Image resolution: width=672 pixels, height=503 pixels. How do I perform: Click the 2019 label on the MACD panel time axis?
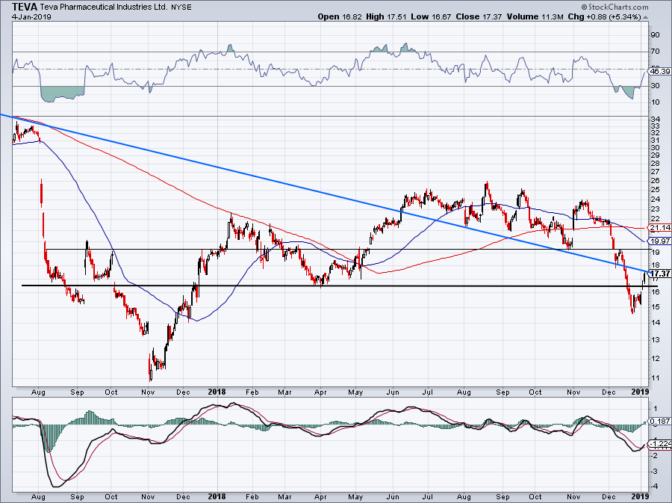(x=641, y=497)
